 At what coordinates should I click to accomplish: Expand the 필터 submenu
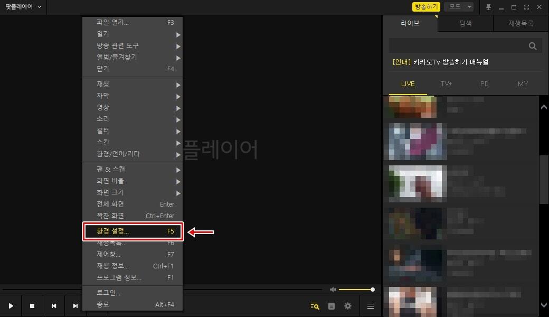pos(132,130)
